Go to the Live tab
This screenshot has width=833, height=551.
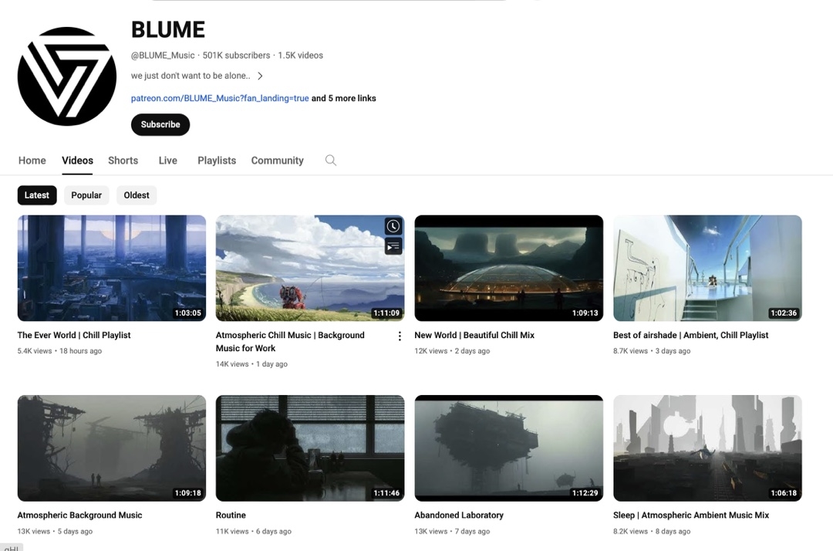point(168,161)
